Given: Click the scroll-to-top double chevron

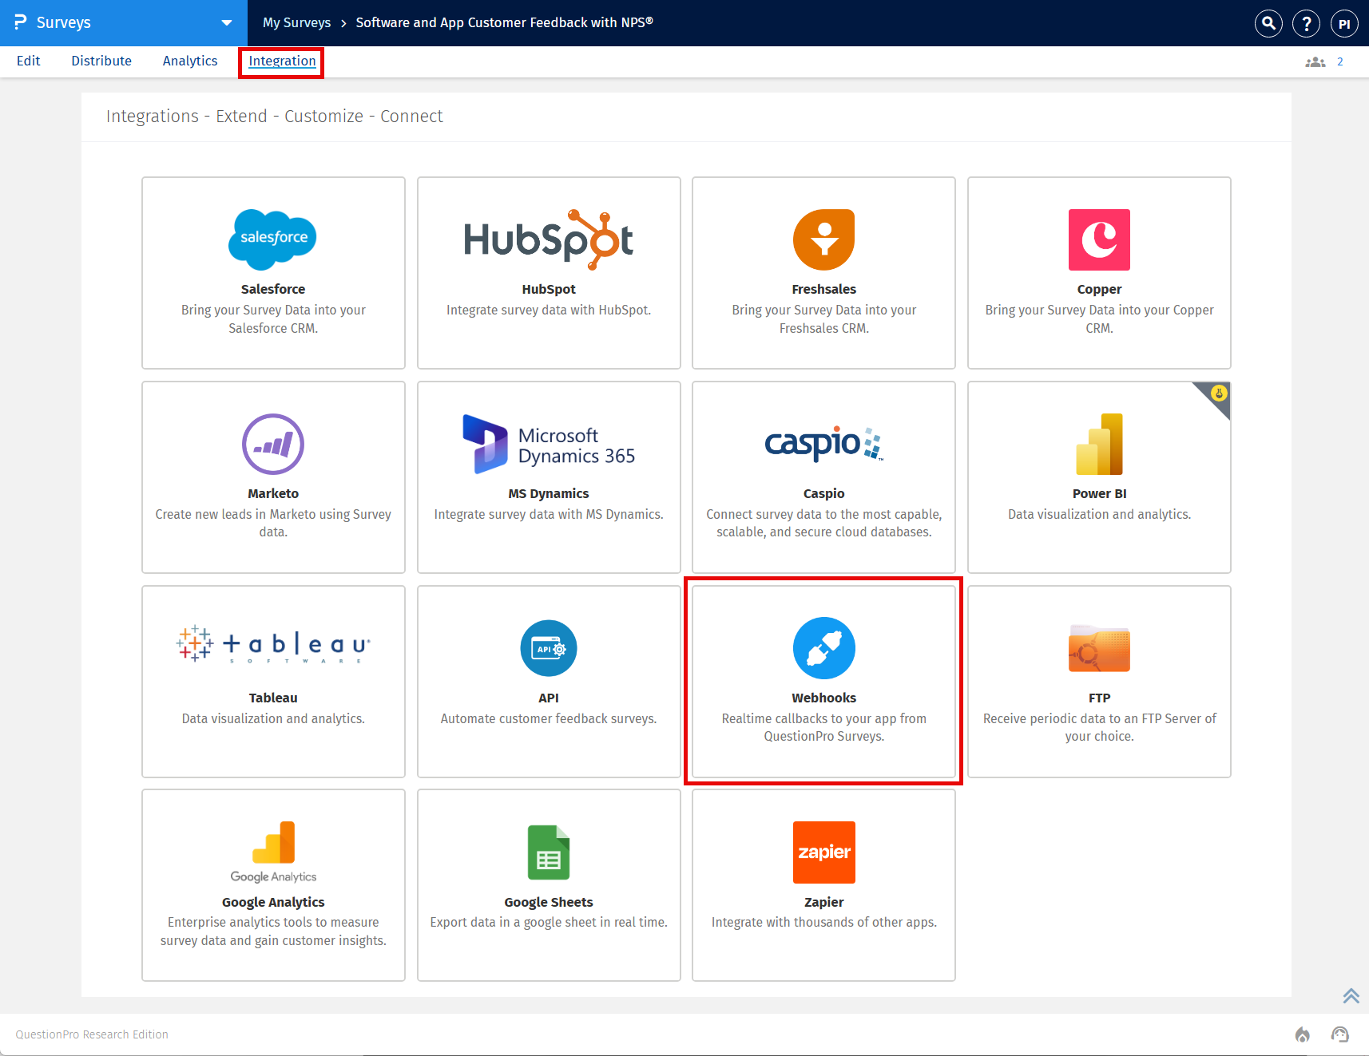Looking at the screenshot, I should click(x=1351, y=995).
